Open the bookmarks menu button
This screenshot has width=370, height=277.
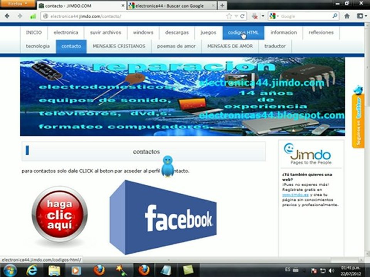(x=362, y=16)
